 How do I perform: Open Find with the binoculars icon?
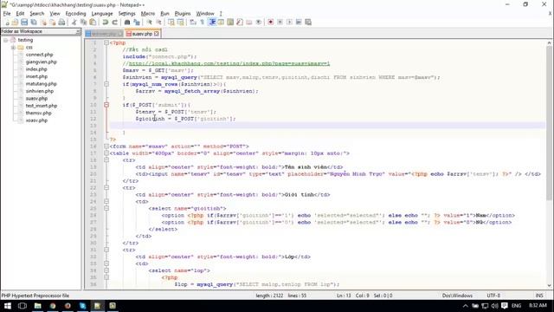127,22
